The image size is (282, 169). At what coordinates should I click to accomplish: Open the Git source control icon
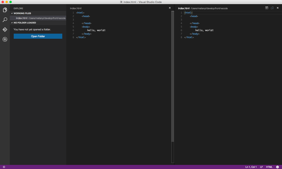point(5,30)
